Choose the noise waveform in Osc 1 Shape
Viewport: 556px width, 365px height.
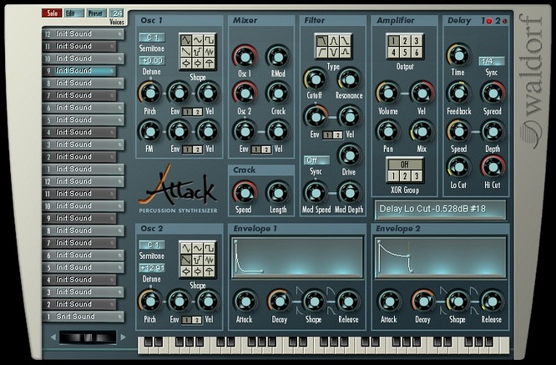click(210, 52)
